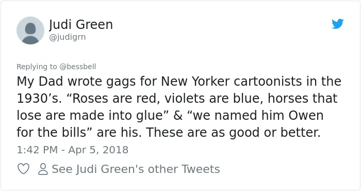The height and width of the screenshot is (191, 361).
Task: Click the Apr 5, 2018 date
Action: (x=99, y=150)
